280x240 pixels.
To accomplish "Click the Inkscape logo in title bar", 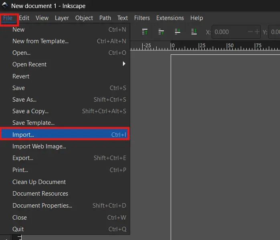I will pos(5,6).
